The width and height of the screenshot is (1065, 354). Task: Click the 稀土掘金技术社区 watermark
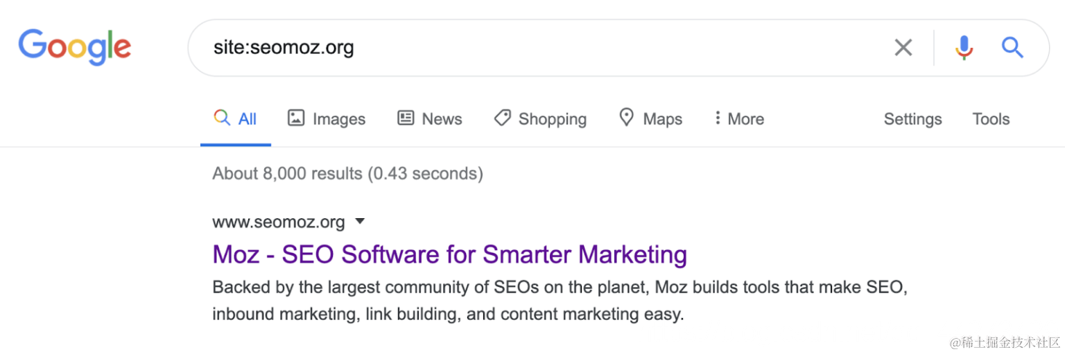click(1005, 342)
